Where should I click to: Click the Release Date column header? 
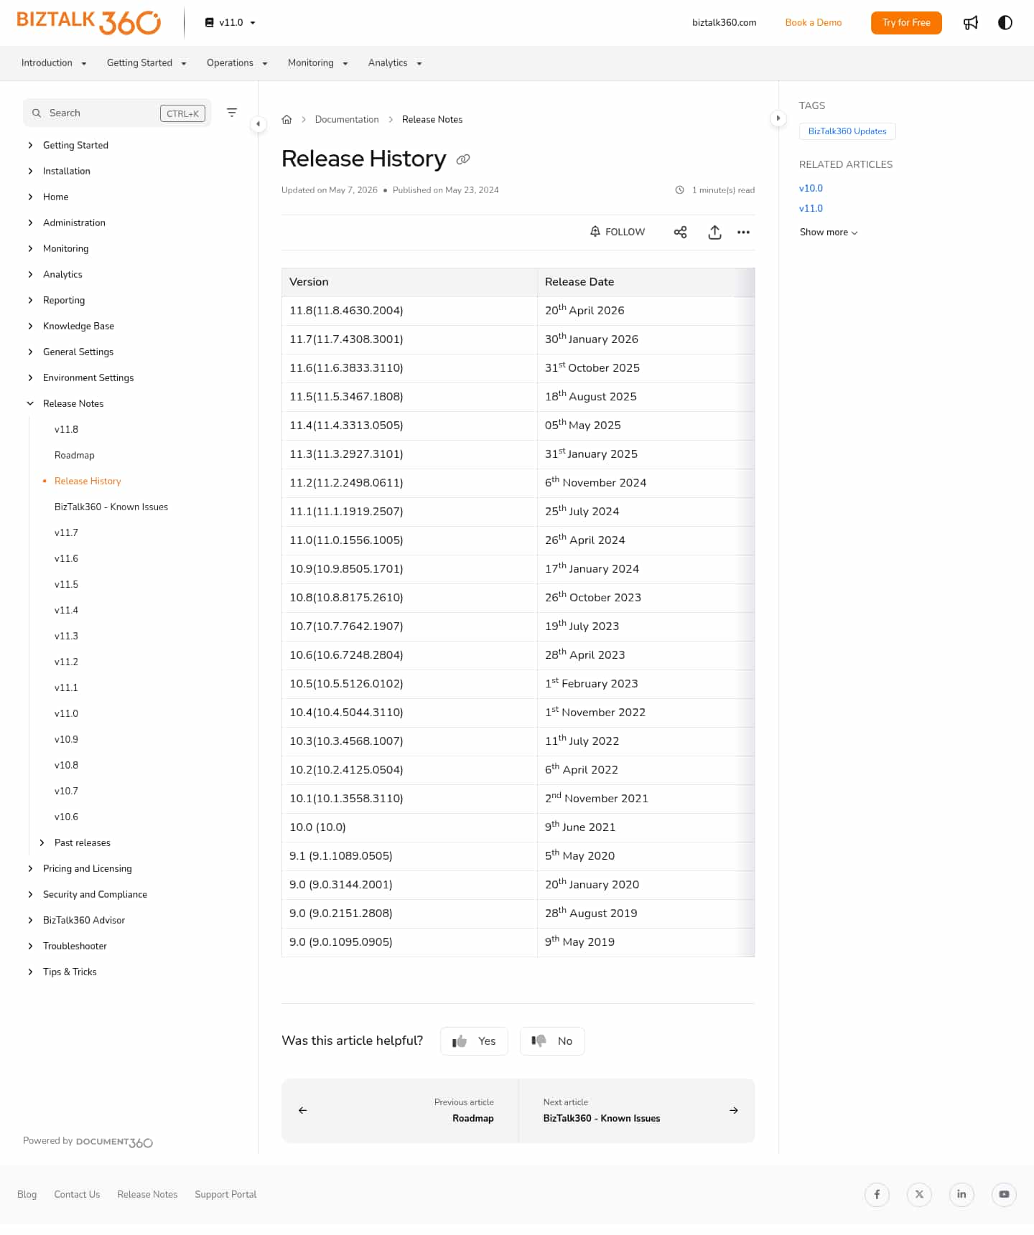coord(646,282)
